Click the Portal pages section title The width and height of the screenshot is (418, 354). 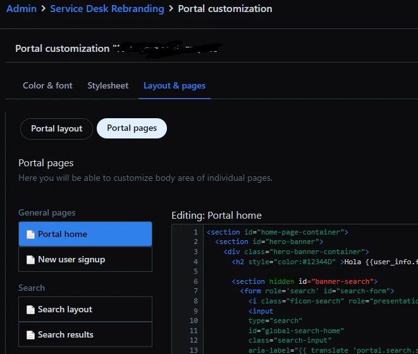(46, 163)
